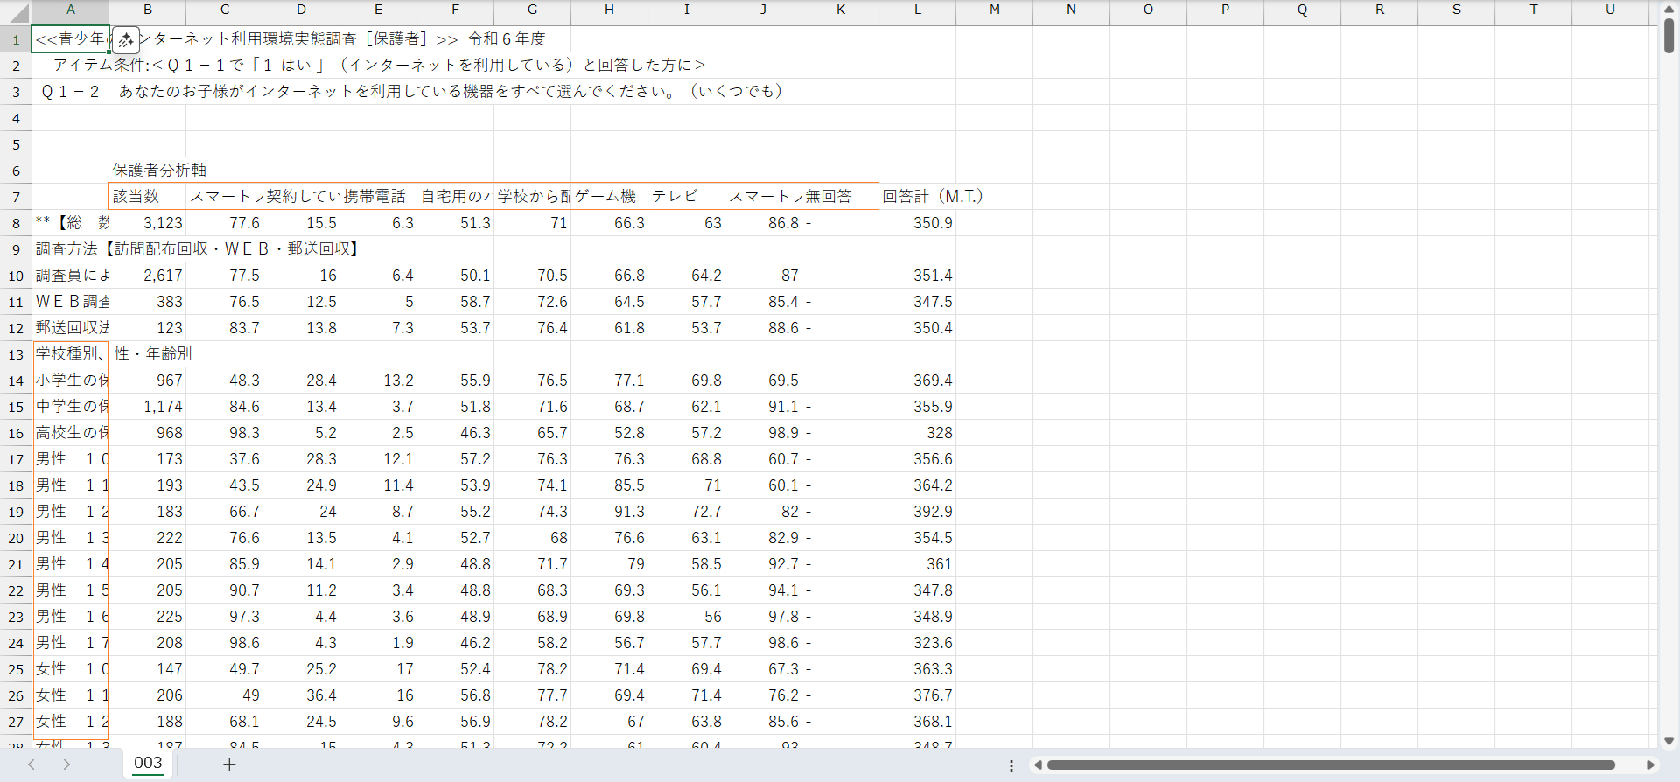Select the row 13 header
This screenshot has width=1680, height=782.
click(16, 354)
